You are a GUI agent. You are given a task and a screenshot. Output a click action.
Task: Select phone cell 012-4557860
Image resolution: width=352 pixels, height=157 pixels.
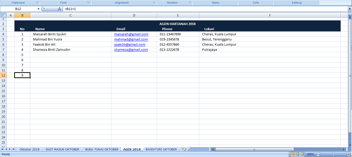(178, 44)
